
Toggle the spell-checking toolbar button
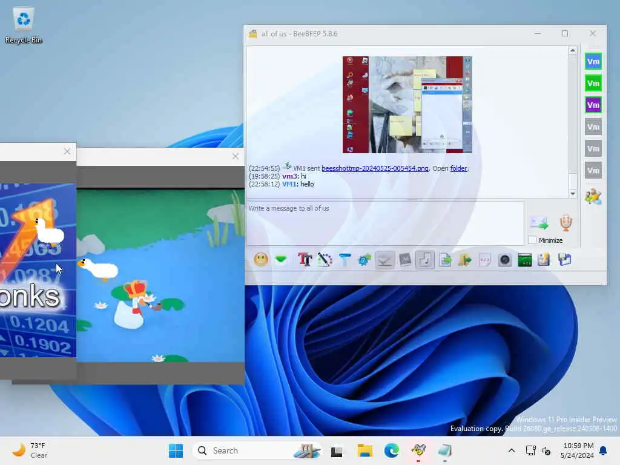[x=384, y=260]
